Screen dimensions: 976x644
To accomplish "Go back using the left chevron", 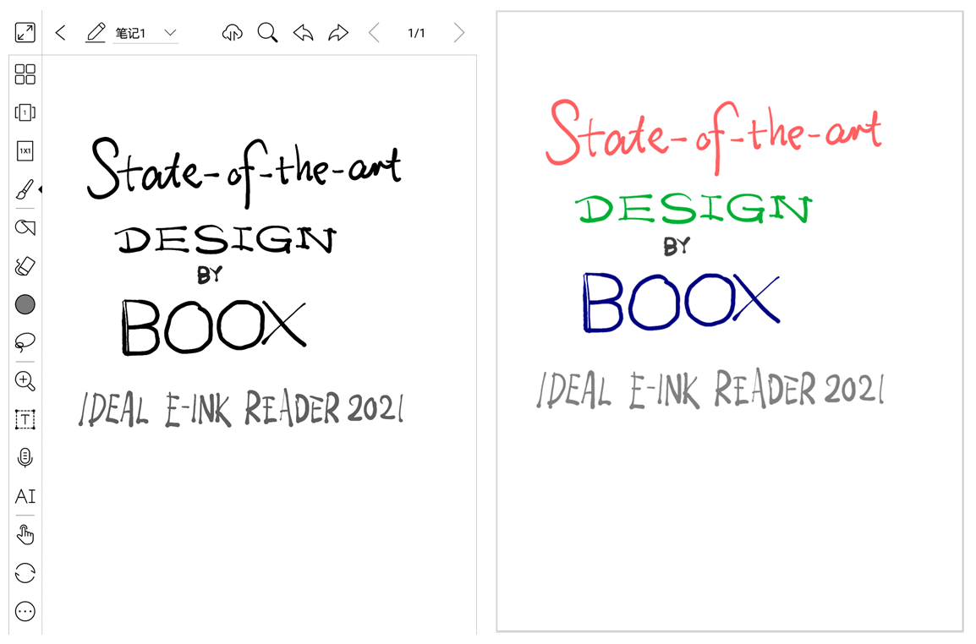I will click(60, 32).
